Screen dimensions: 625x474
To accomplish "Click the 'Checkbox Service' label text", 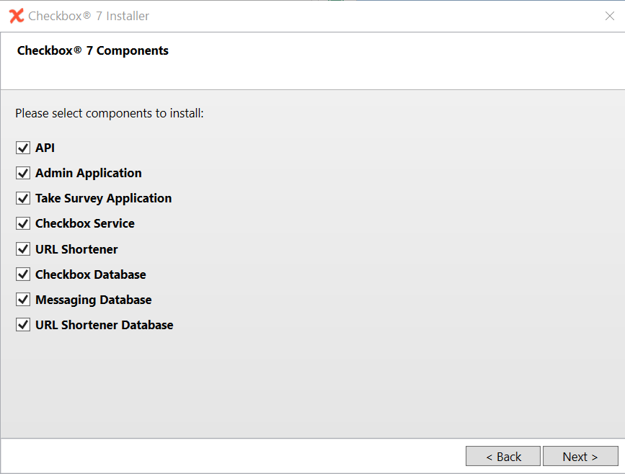I will (x=84, y=223).
